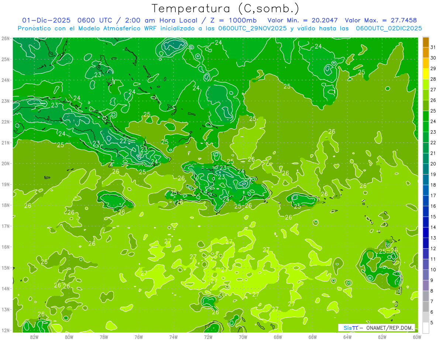Click the green color bar band between 23 and 24
This screenshot has width=443, height=342.
pos(426,127)
